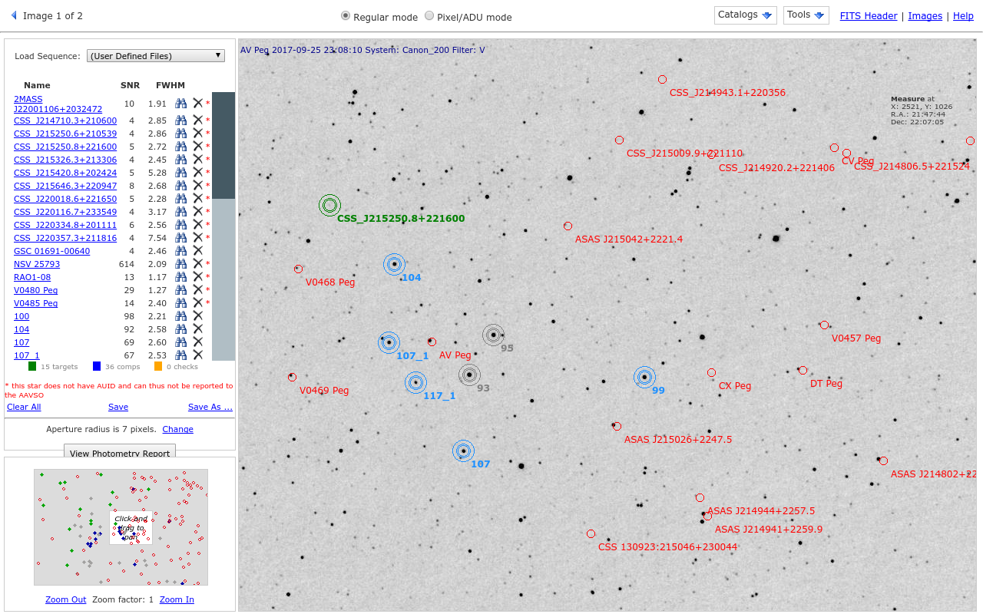Switch to Pixel/ADU mode

[429, 16]
